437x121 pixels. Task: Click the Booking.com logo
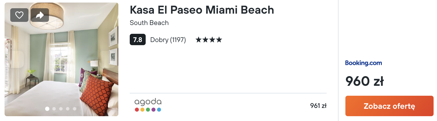pos(363,63)
